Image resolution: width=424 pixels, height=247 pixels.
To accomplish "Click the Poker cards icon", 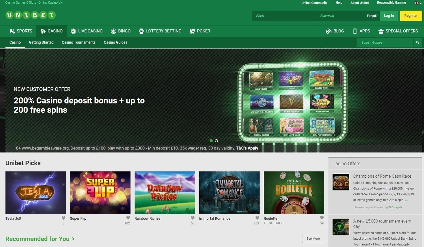I will pyautogui.click(x=192, y=31).
